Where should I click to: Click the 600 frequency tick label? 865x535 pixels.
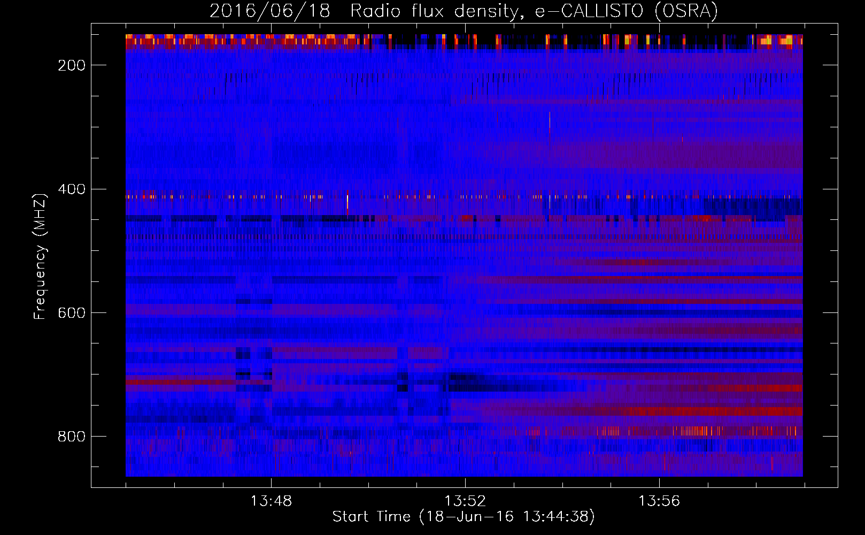[x=72, y=313]
